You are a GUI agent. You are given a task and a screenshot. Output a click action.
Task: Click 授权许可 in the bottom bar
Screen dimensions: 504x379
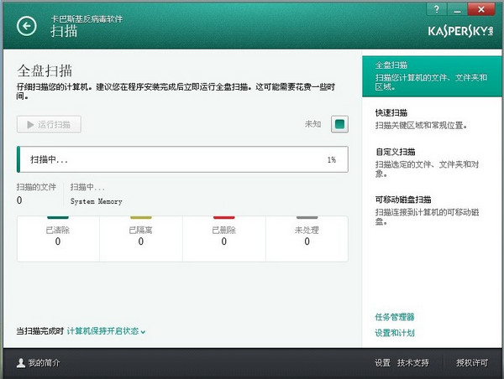coord(471,363)
